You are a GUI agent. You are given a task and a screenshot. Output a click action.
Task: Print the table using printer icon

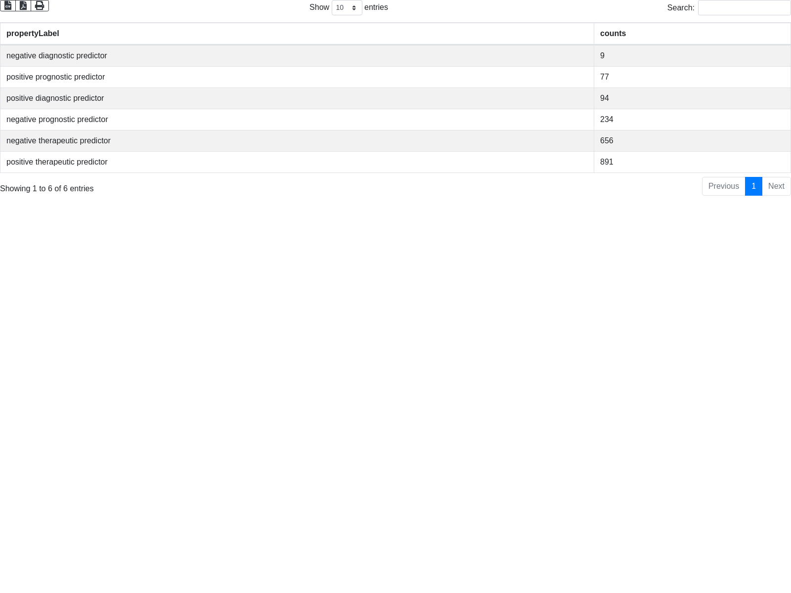(x=40, y=5)
